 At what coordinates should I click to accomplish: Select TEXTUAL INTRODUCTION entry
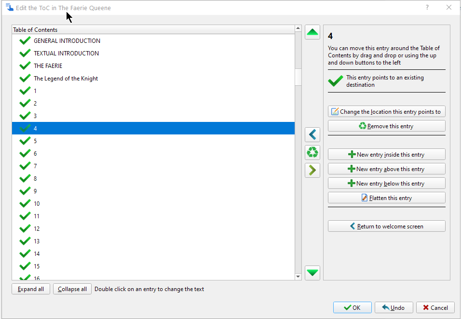pyautogui.click(x=153, y=53)
